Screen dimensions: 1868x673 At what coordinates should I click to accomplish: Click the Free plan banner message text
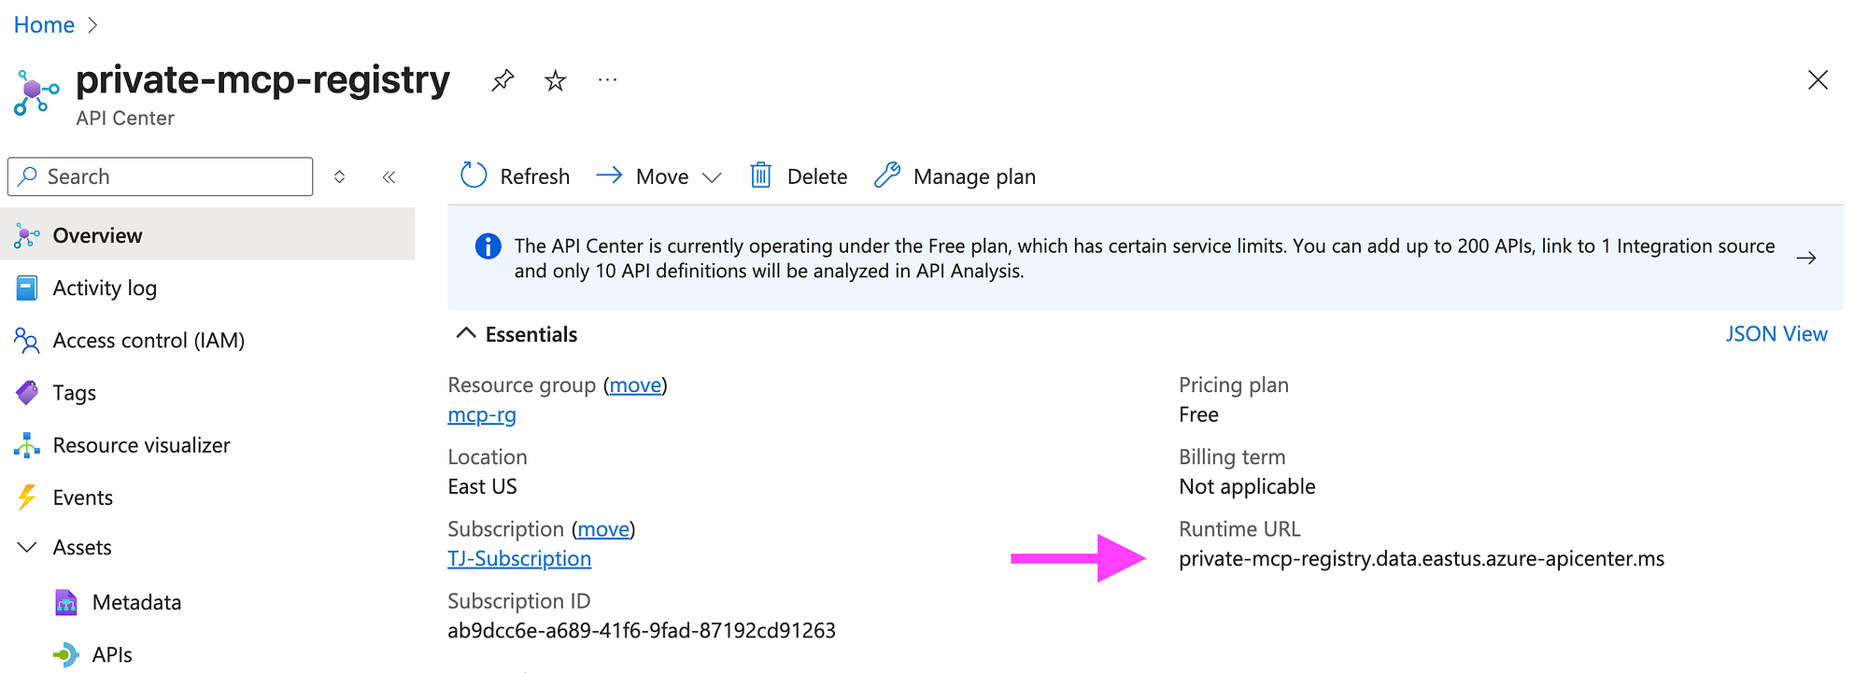click(x=1144, y=259)
